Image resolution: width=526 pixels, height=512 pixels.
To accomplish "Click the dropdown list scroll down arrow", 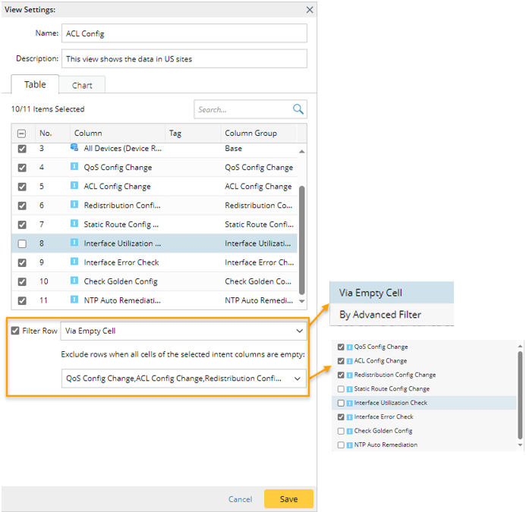I will pos(520,445).
